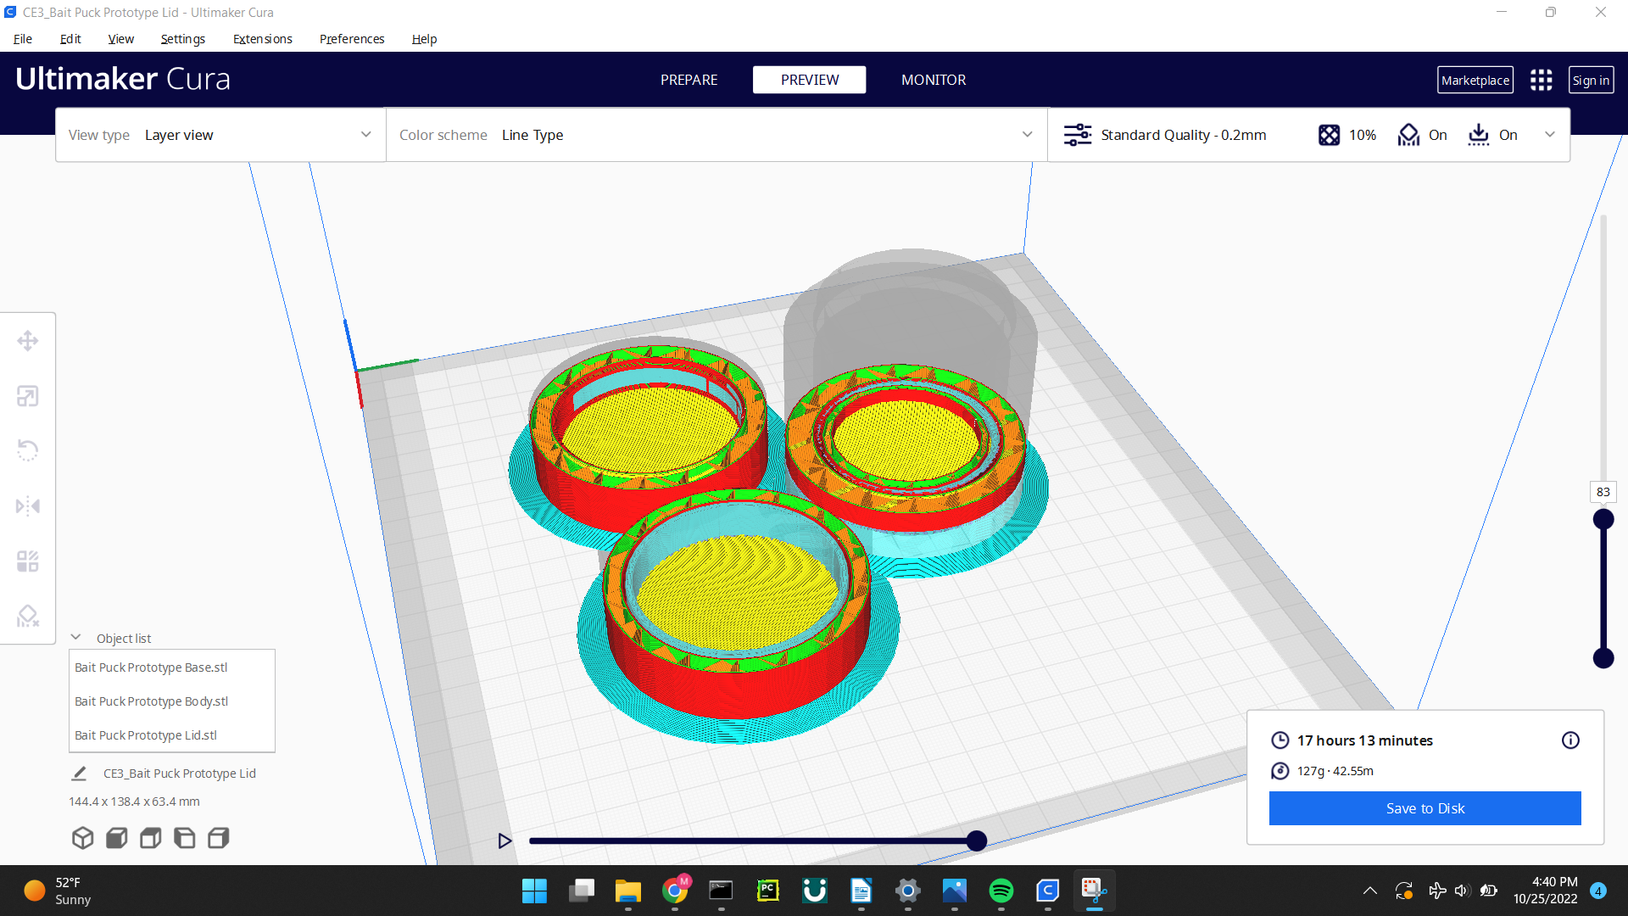This screenshot has width=1628, height=916.
Task: Click the Save to Disk button
Action: coord(1424,807)
